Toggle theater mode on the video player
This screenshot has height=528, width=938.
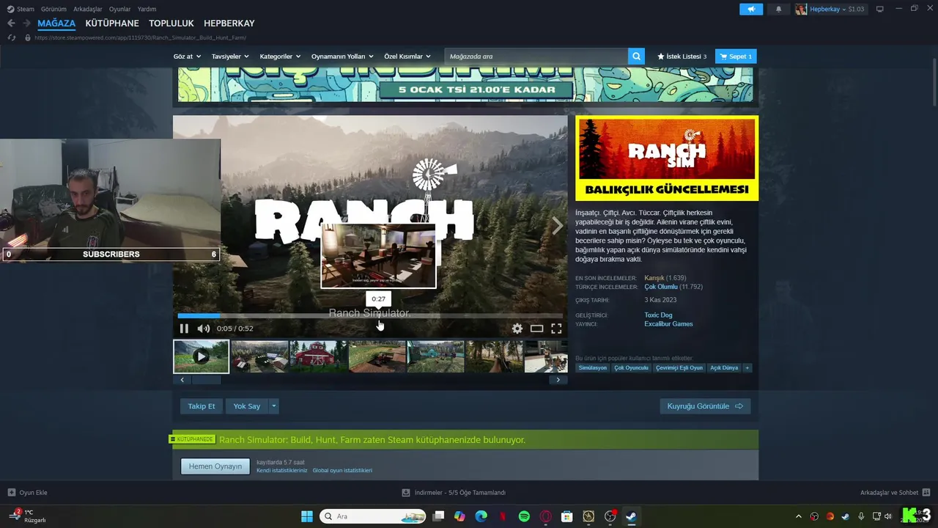(x=537, y=329)
